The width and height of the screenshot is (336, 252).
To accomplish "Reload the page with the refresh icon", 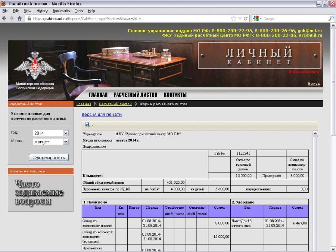I will pos(246,19).
